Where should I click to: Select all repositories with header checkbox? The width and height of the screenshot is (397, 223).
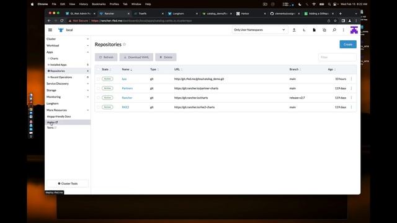98,69
